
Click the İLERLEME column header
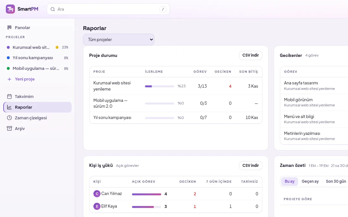pos(154,72)
